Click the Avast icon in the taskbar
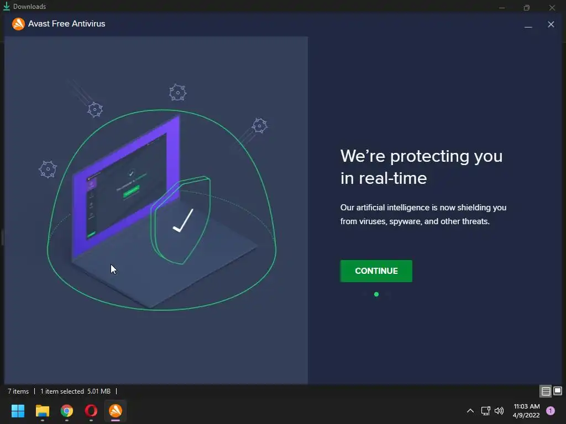This screenshot has width=566, height=424. coord(116,411)
